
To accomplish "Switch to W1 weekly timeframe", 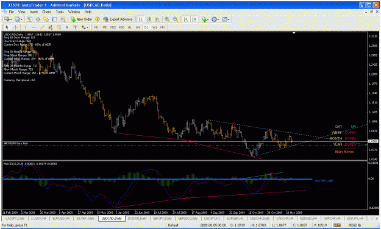I will click(x=155, y=27).
